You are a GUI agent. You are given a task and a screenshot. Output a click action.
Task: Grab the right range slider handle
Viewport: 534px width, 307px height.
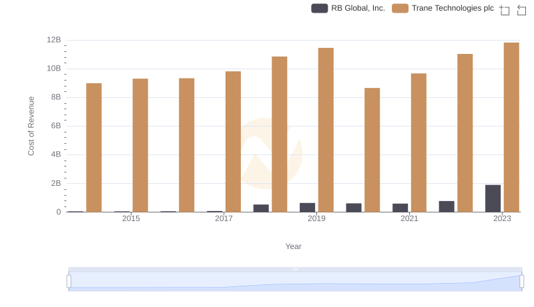point(521,282)
